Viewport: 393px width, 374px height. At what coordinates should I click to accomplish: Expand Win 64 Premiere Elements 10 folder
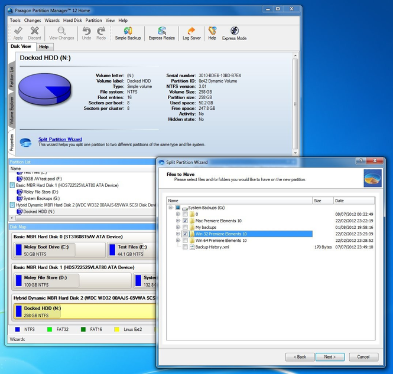click(x=178, y=241)
